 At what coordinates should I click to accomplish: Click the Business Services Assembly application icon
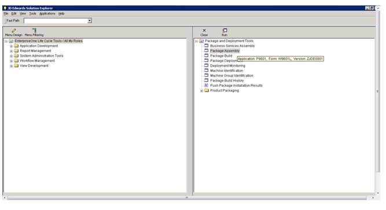[207, 46]
